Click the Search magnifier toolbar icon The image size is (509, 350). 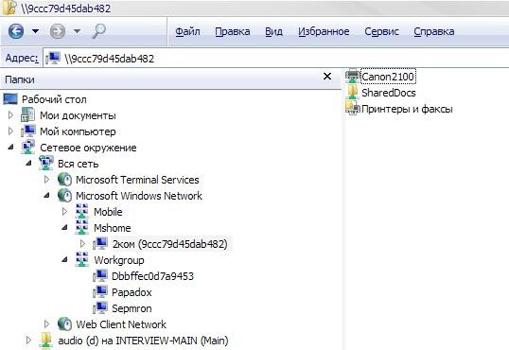click(98, 31)
